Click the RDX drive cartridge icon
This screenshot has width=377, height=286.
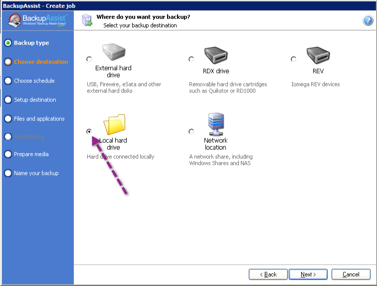216,55
